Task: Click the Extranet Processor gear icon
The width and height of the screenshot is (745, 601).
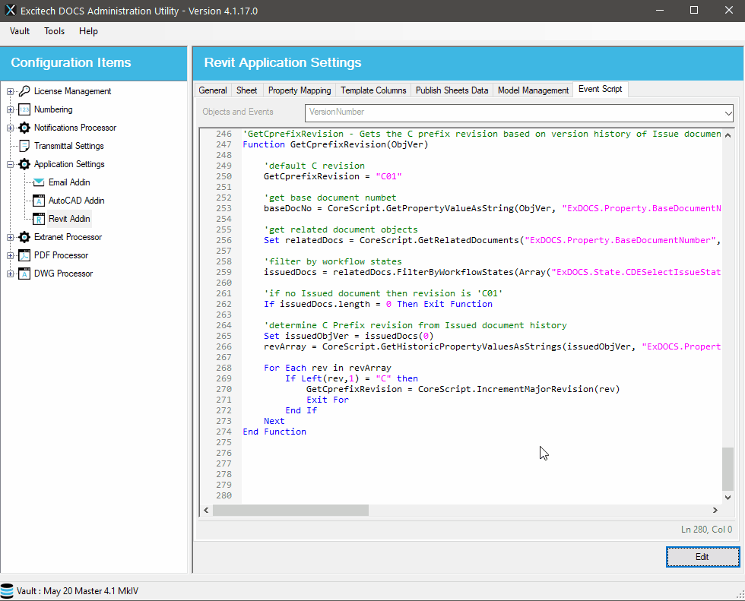Action: [x=24, y=237]
